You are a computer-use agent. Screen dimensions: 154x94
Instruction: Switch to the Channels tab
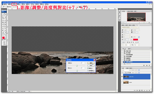click(127, 68)
